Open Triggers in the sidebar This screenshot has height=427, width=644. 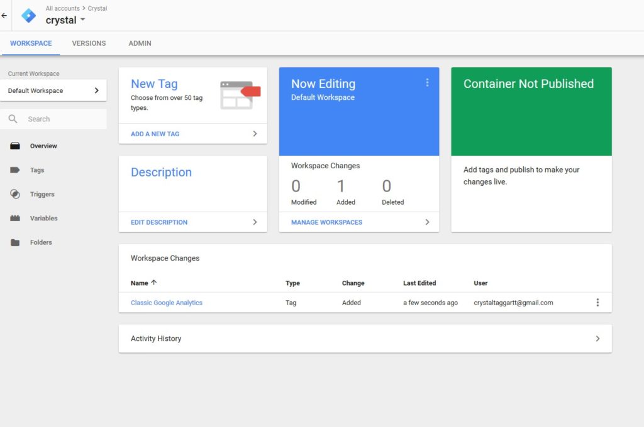point(42,194)
